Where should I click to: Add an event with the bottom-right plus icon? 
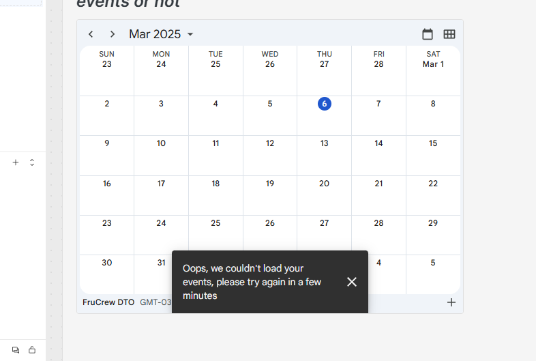451,302
